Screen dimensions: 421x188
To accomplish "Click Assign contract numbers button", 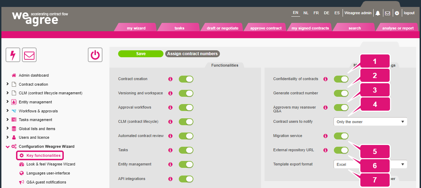I will pos(192,54).
